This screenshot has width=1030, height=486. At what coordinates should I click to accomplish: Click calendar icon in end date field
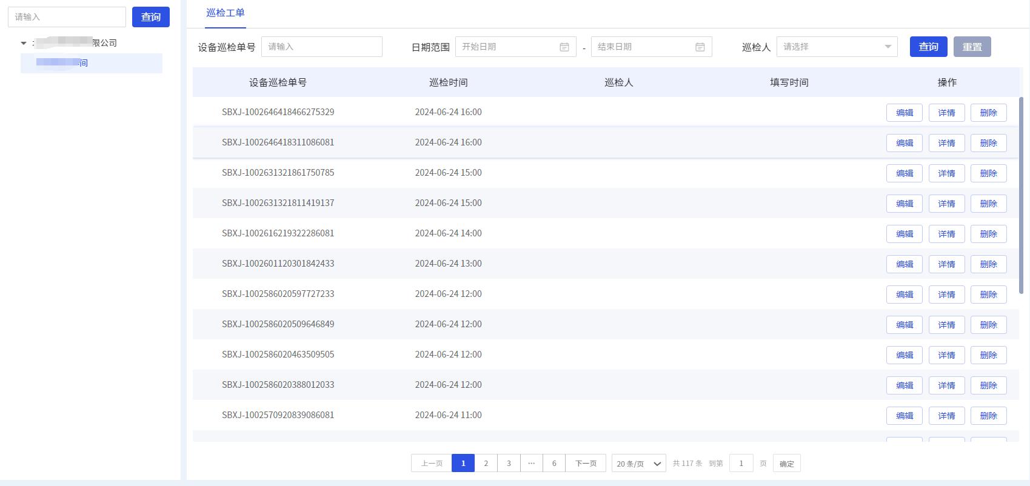700,47
